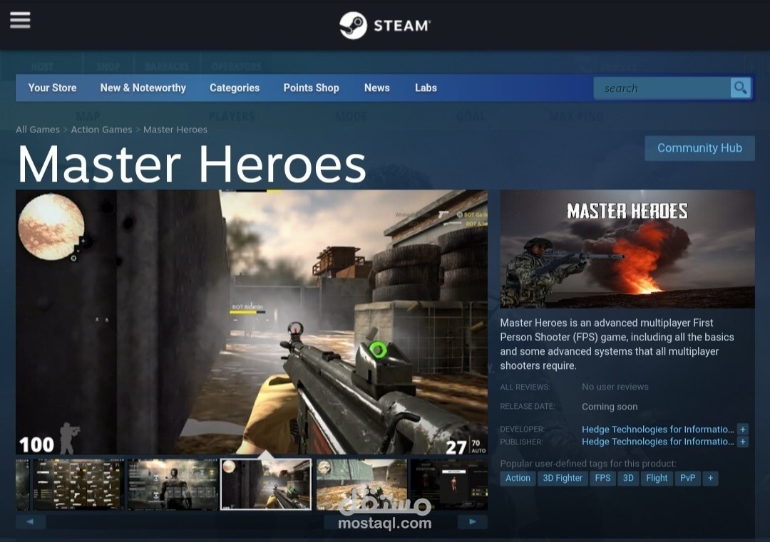Open the developer Hedge Technologies link
Image resolution: width=770 pixels, height=542 pixels.
[x=657, y=429]
